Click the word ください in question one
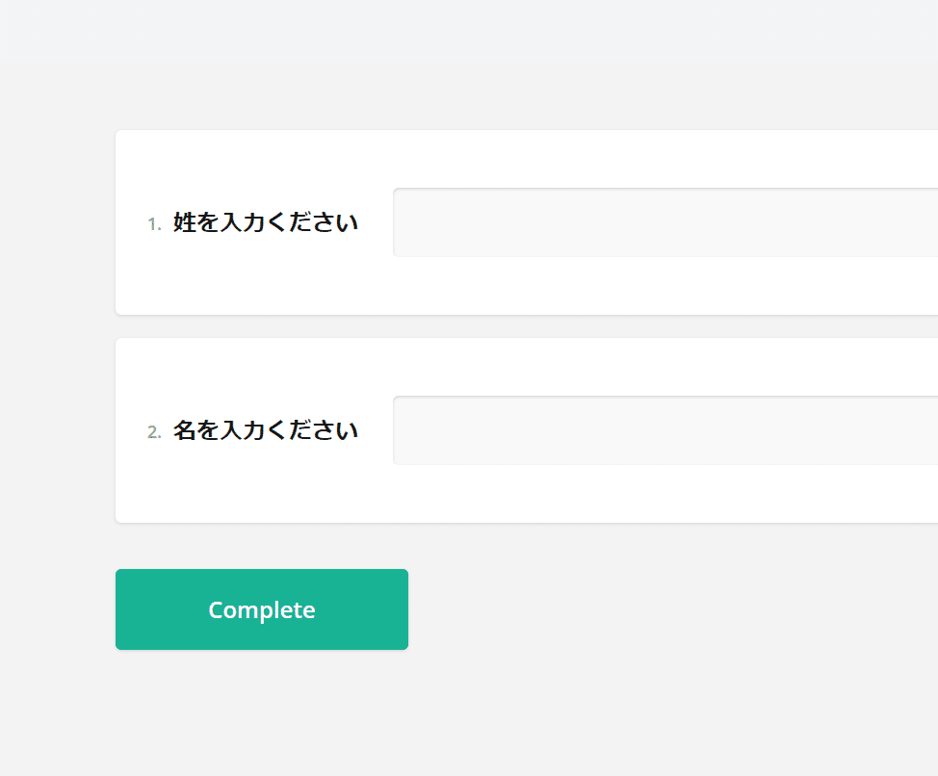This screenshot has width=938, height=776. point(312,222)
